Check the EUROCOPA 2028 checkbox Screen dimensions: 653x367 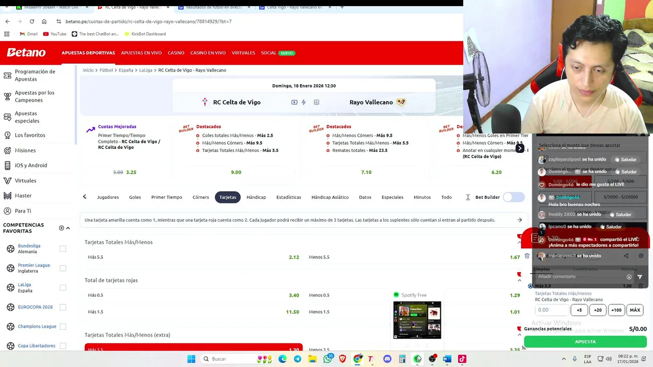63,307
